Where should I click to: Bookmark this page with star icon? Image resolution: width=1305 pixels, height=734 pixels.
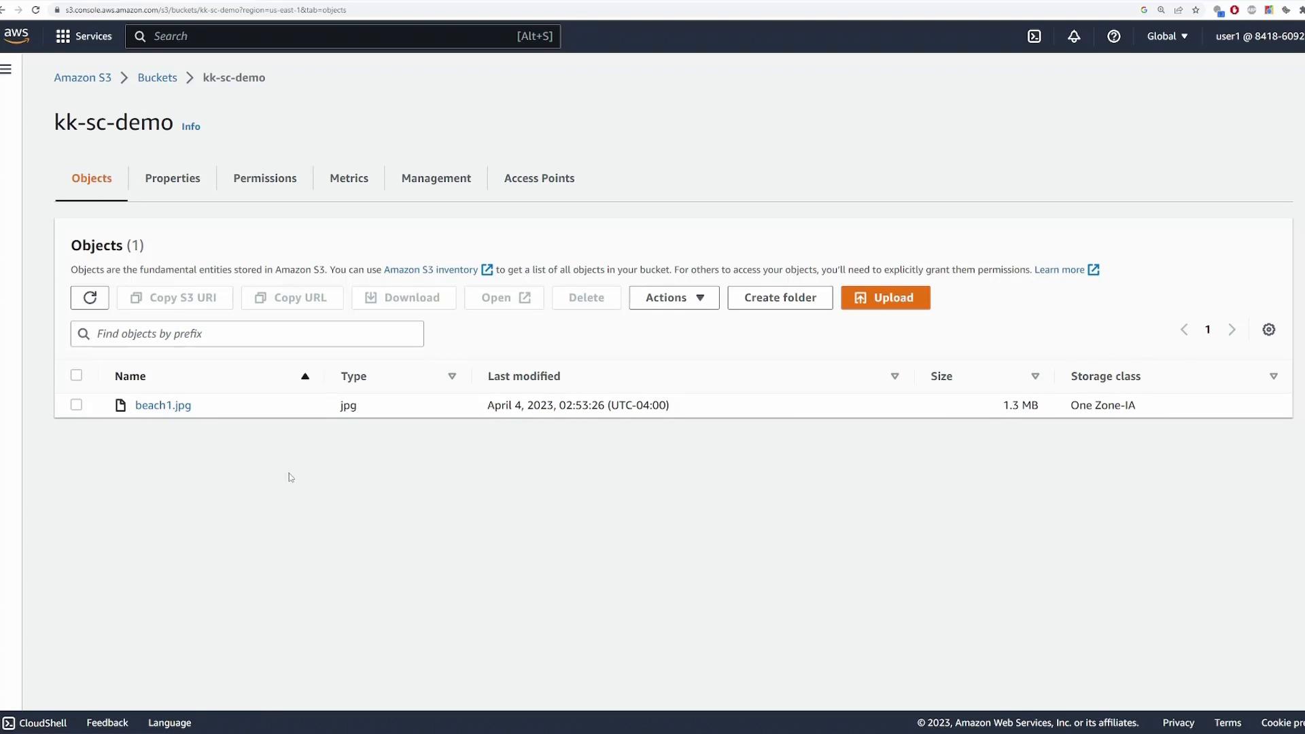(1196, 10)
